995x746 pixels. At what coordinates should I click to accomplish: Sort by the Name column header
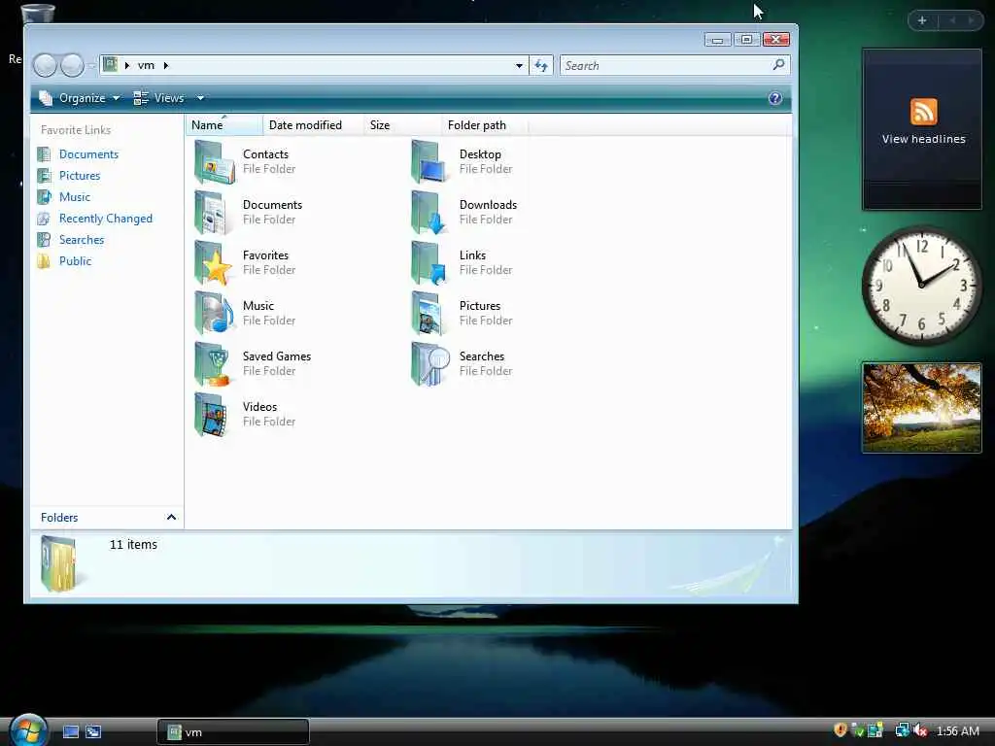[x=224, y=125]
